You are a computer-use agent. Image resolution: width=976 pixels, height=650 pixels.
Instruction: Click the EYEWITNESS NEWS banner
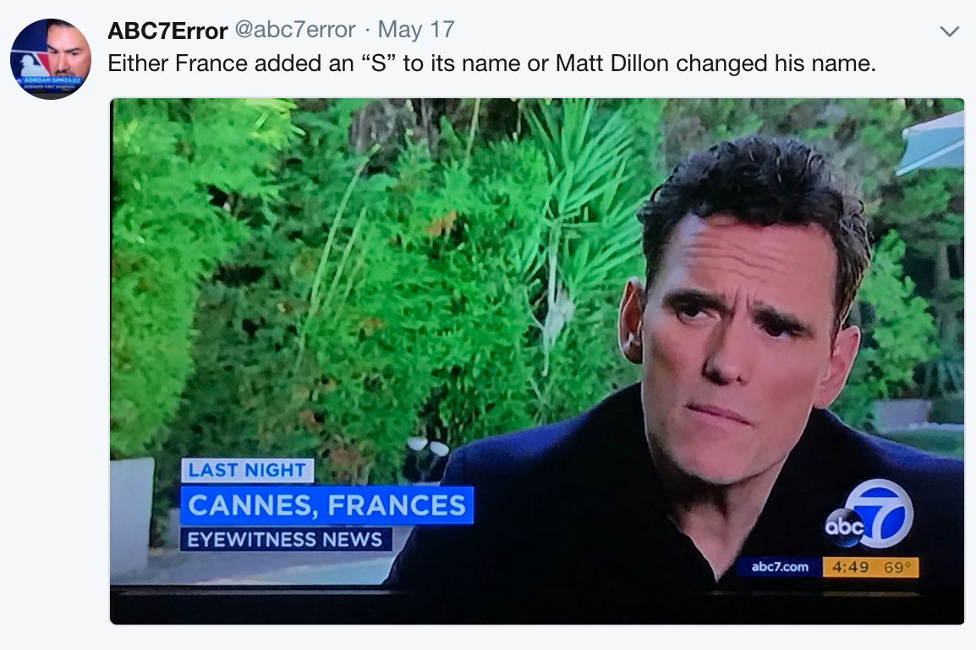(285, 539)
